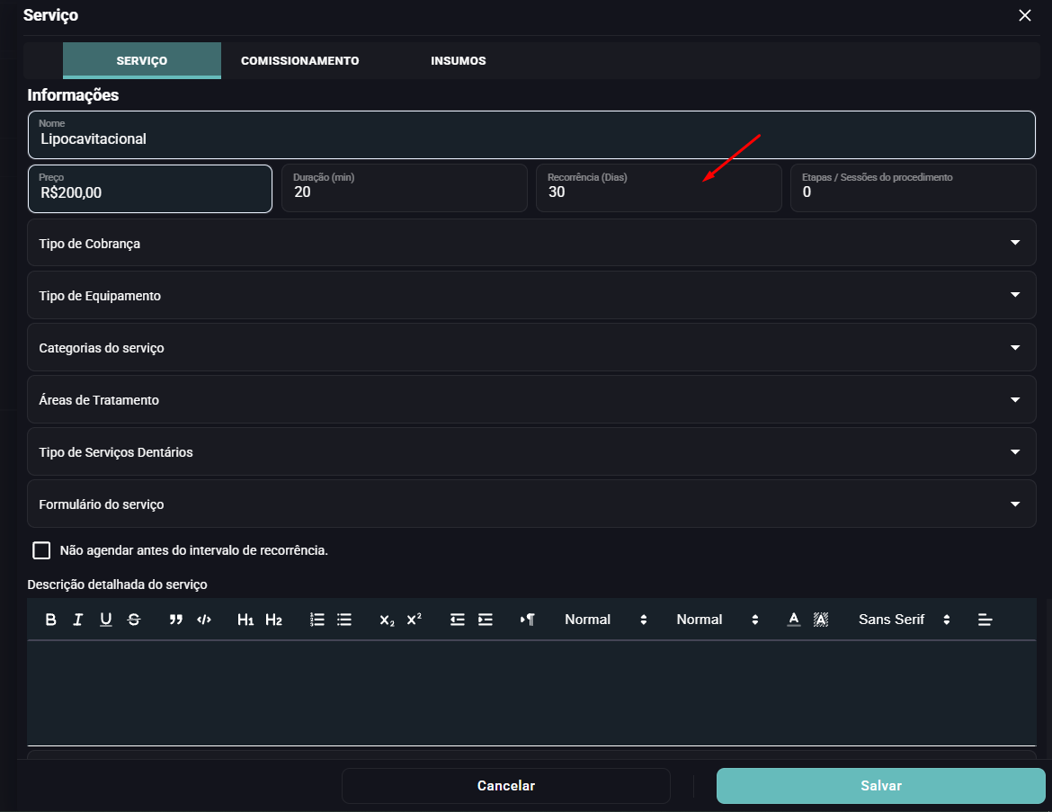Viewport: 1052px width, 812px height.
Task: Apply Heading 1 style
Action: tap(245, 620)
